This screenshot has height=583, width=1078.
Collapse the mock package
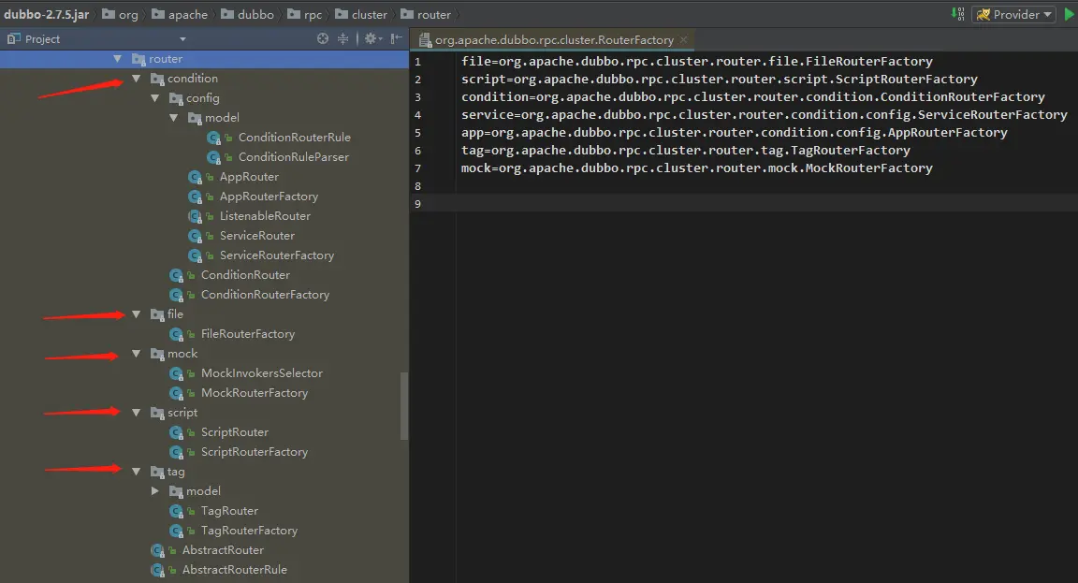pos(136,354)
